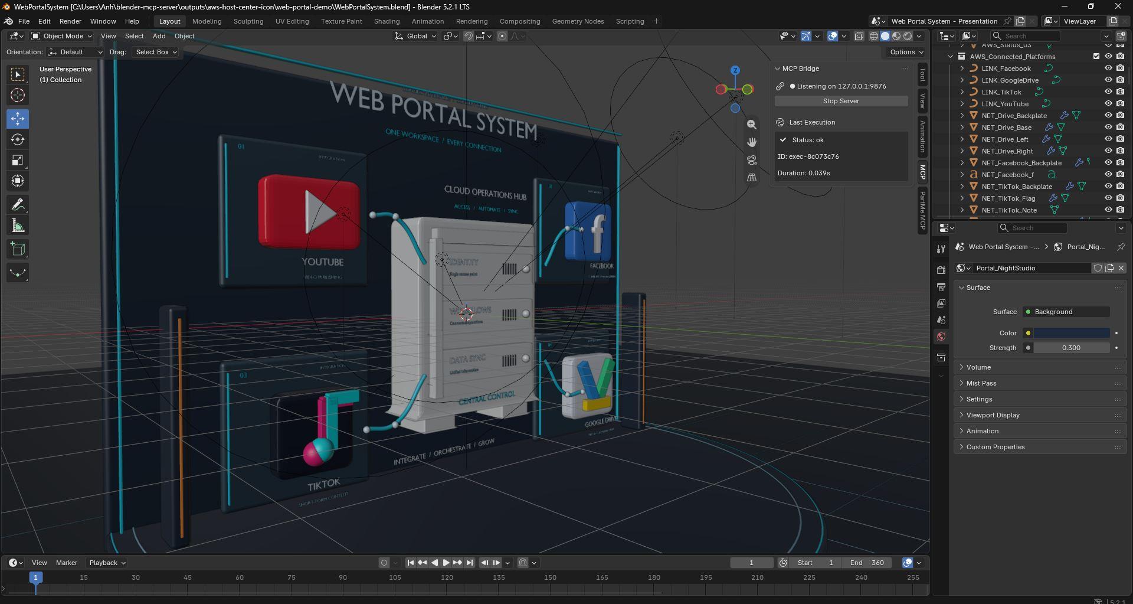This screenshot has width=1133, height=604.
Task: Toggle visibility of NET_Drive_Base
Action: (x=1108, y=128)
